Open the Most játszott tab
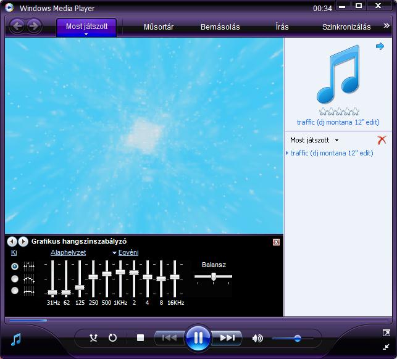This screenshot has width=397, height=359. point(86,27)
